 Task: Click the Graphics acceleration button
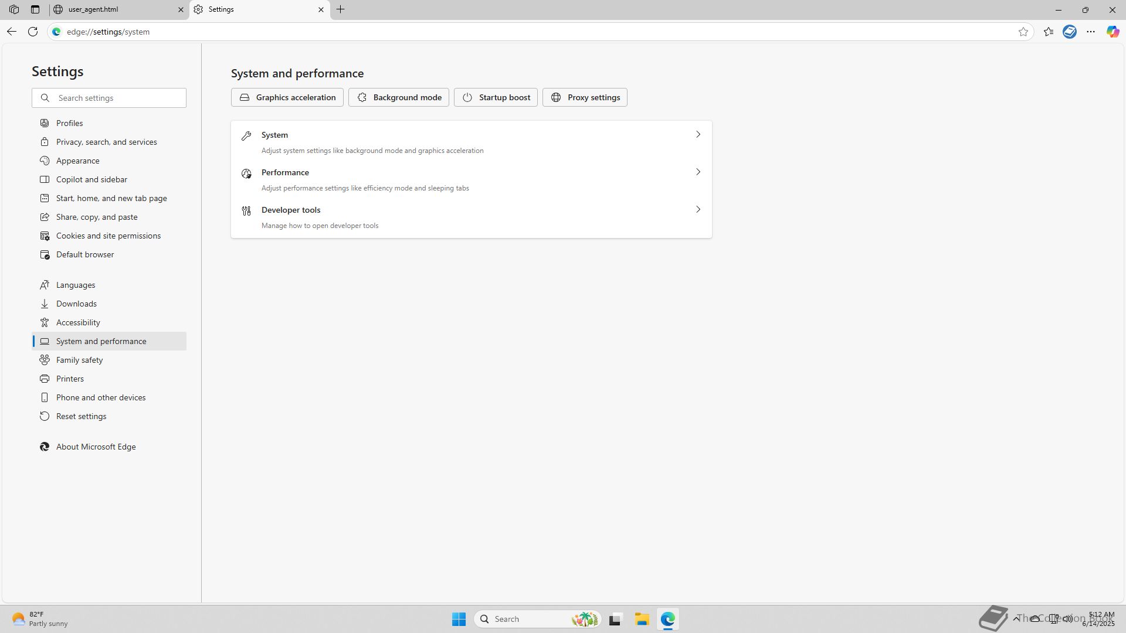tap(287, 97)
